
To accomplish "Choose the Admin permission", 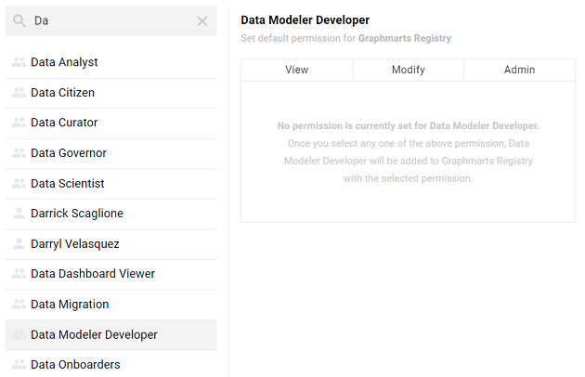I will [x=519, y=70].
